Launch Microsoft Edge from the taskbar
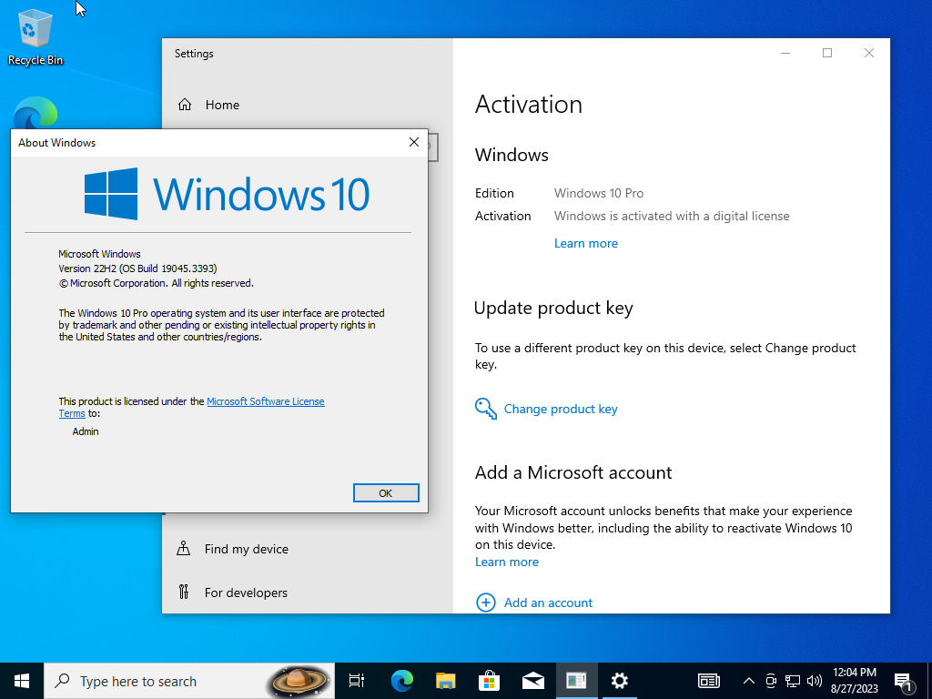The image size is (932, 699). coord(401,681)
